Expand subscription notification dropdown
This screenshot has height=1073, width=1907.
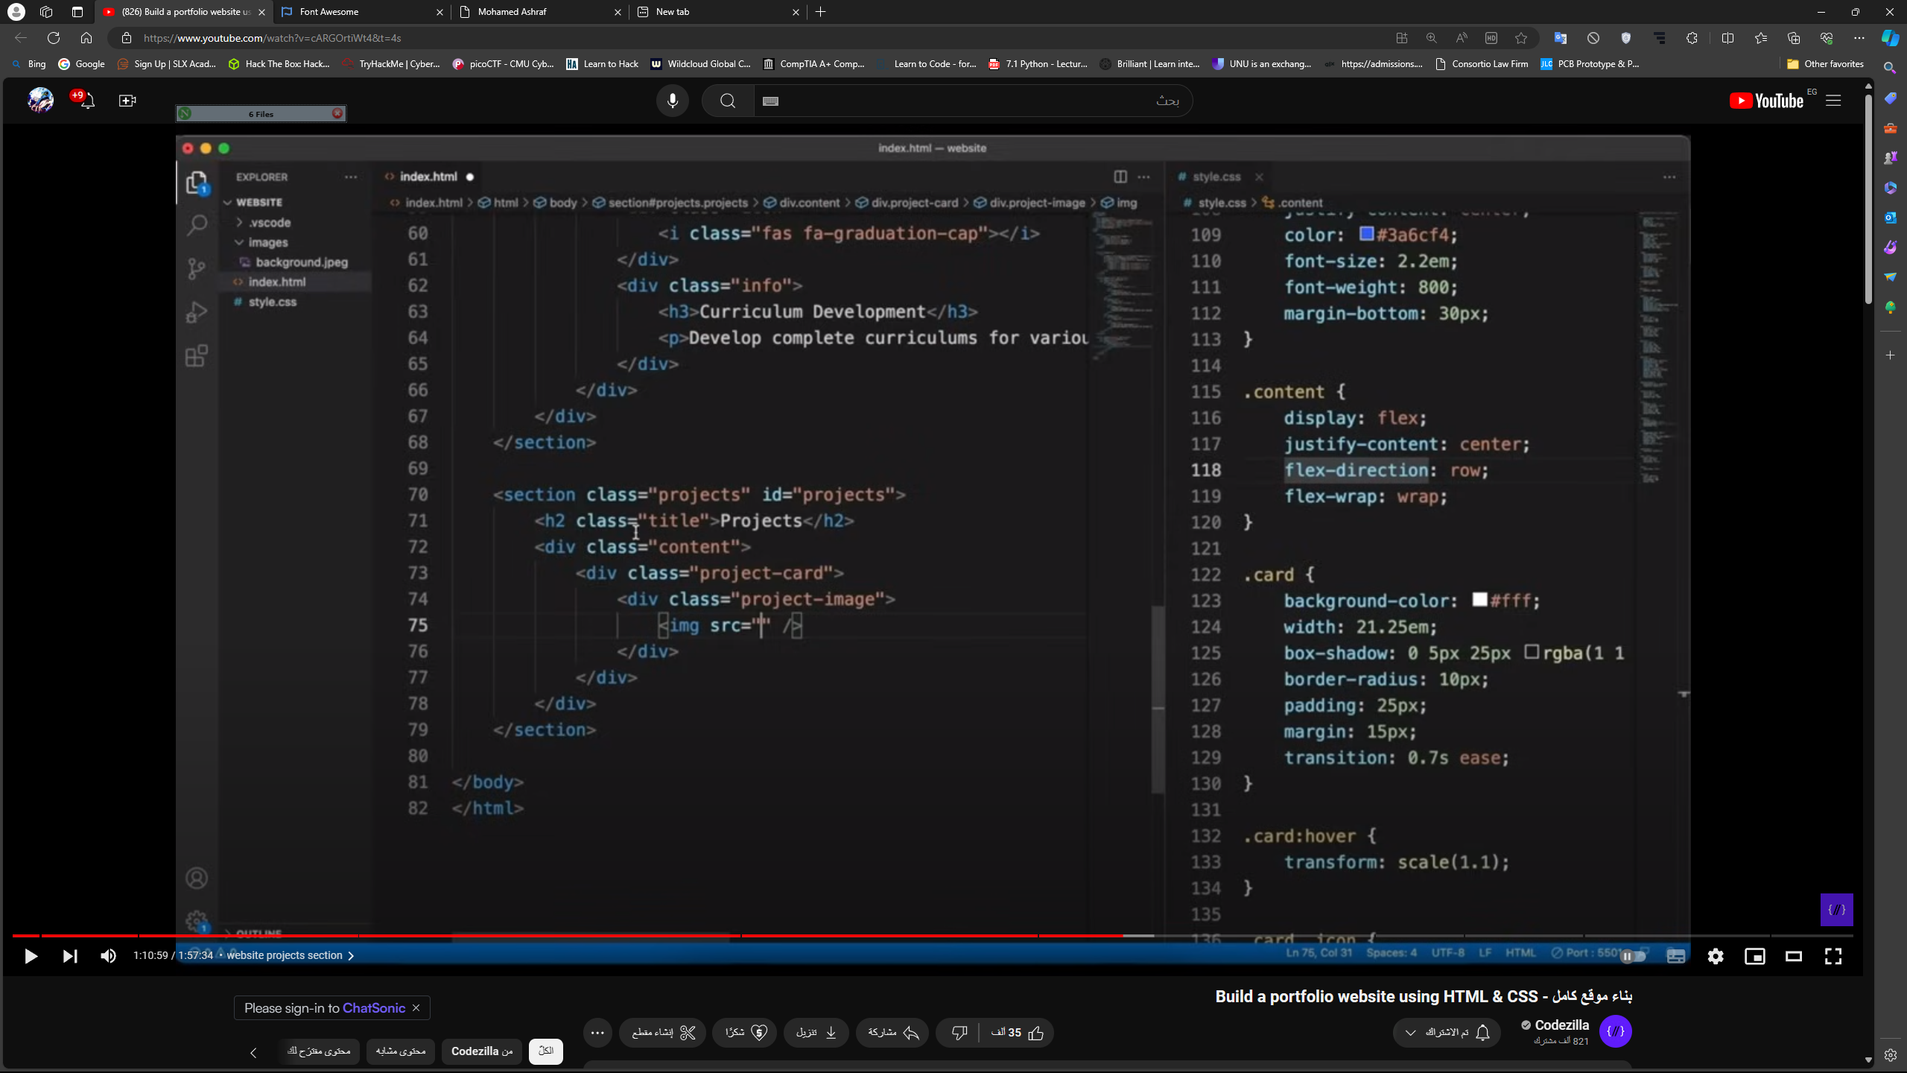point(1410,1033)
